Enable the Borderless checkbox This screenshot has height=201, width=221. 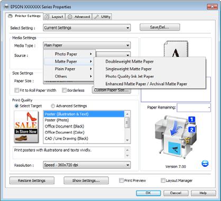click(64, 90)
